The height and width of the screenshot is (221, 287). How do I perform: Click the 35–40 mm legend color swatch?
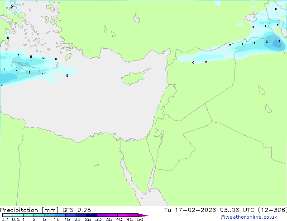pyautogui.click(x=112, y=215)
